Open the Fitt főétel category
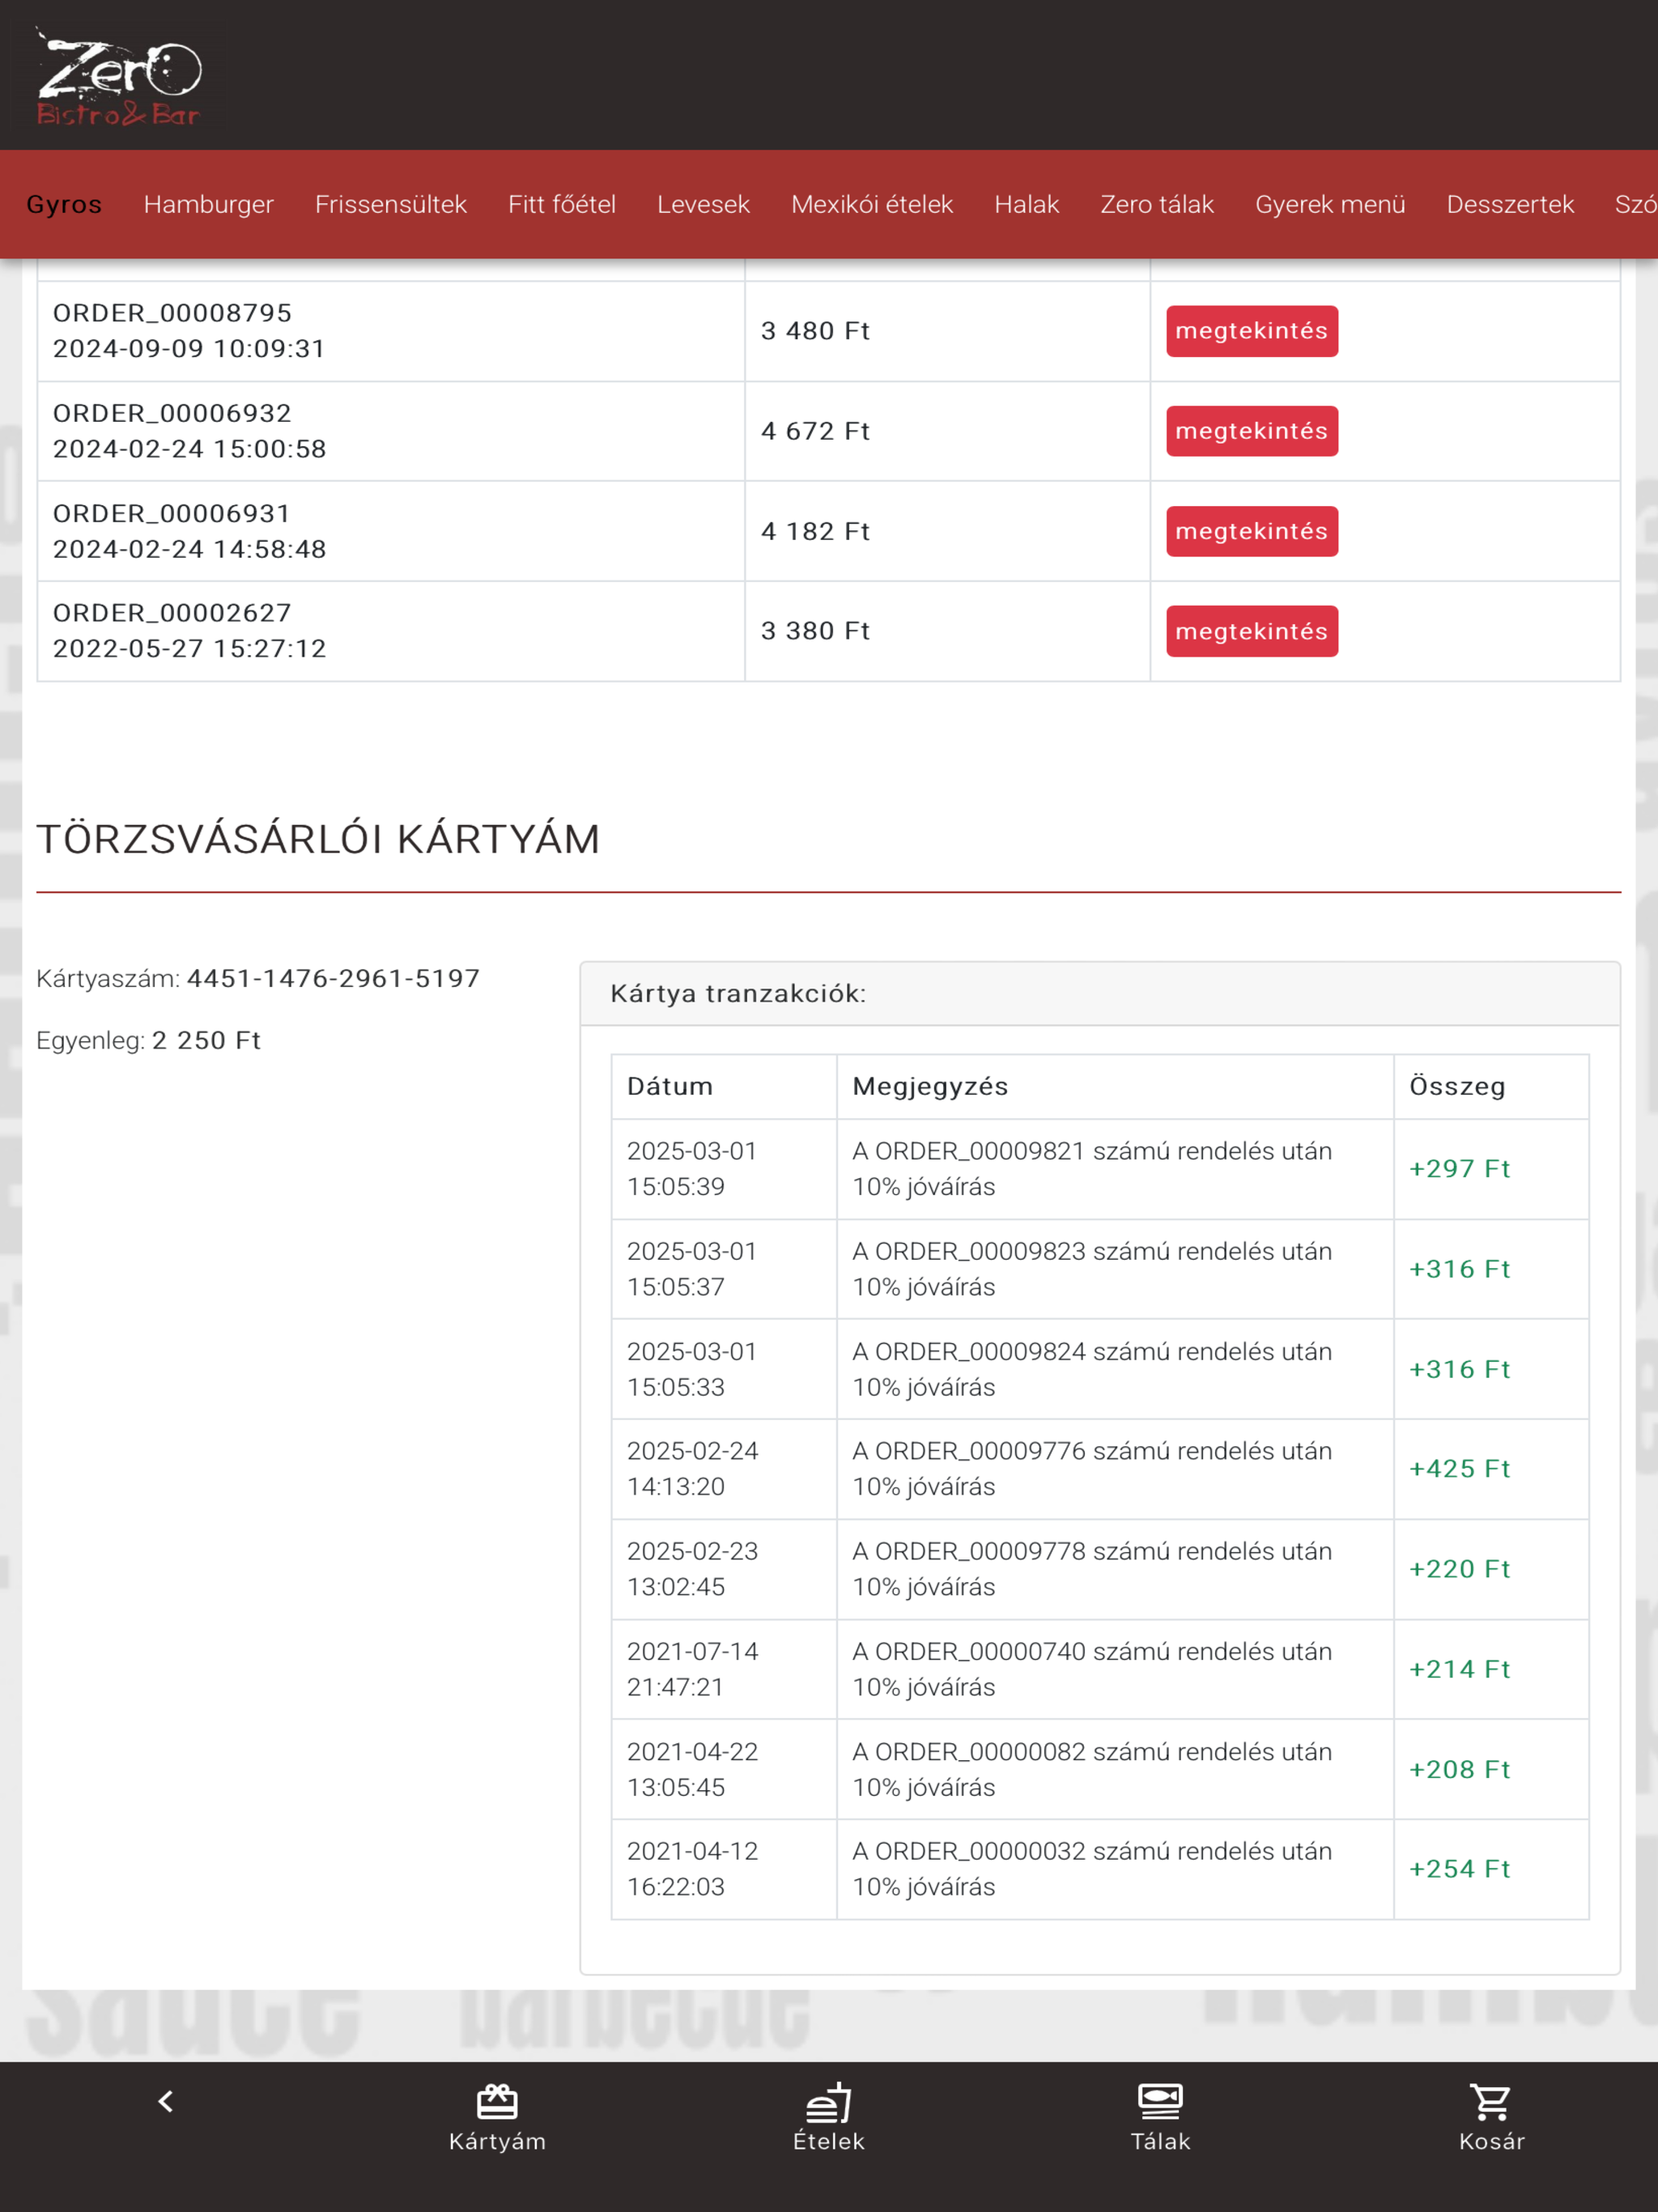Screen dimensions: 1658x2212 [561, 204]
